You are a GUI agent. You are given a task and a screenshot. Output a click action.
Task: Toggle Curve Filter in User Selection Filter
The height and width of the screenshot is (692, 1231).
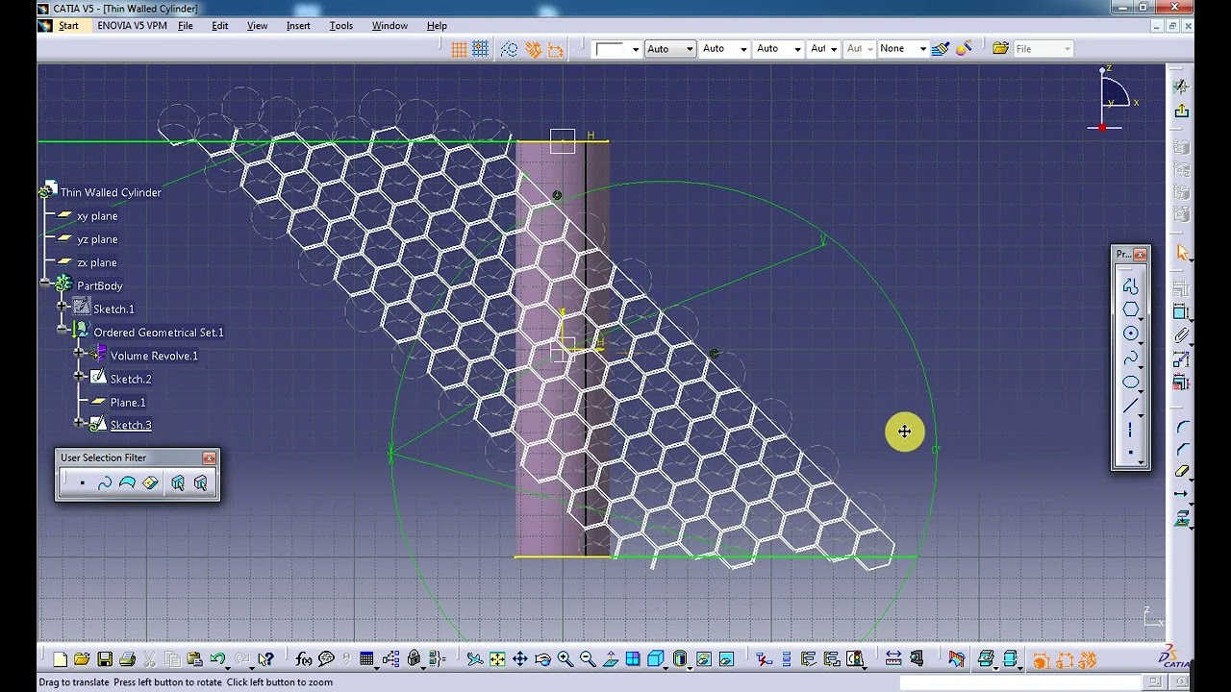[x=105, y=483]
